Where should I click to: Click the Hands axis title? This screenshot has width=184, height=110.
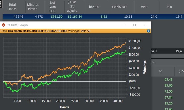pos(64,107)
